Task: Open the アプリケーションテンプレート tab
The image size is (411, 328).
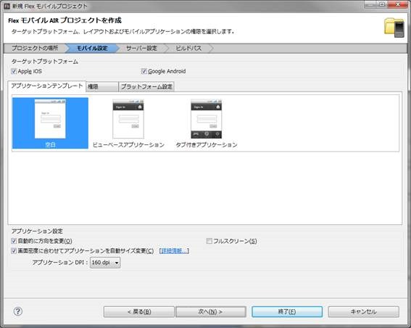Action: [x=47, y=86]
